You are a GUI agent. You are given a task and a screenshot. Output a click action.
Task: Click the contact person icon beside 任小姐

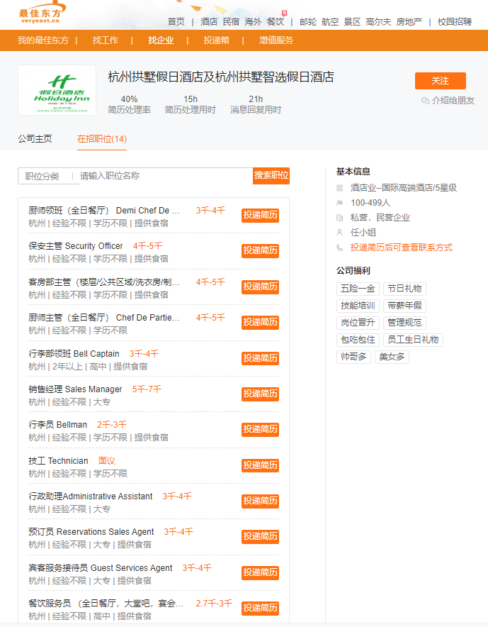[x=340, y=233]
